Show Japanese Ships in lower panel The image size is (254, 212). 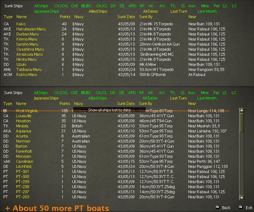pyautogui.click(x=46, y=98)
